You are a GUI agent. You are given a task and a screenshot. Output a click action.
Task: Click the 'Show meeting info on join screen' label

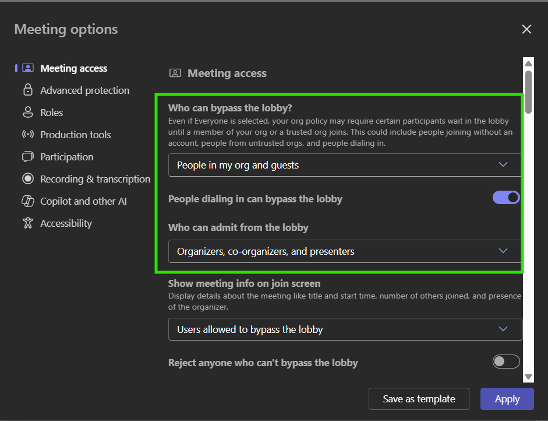click(244, 283)
